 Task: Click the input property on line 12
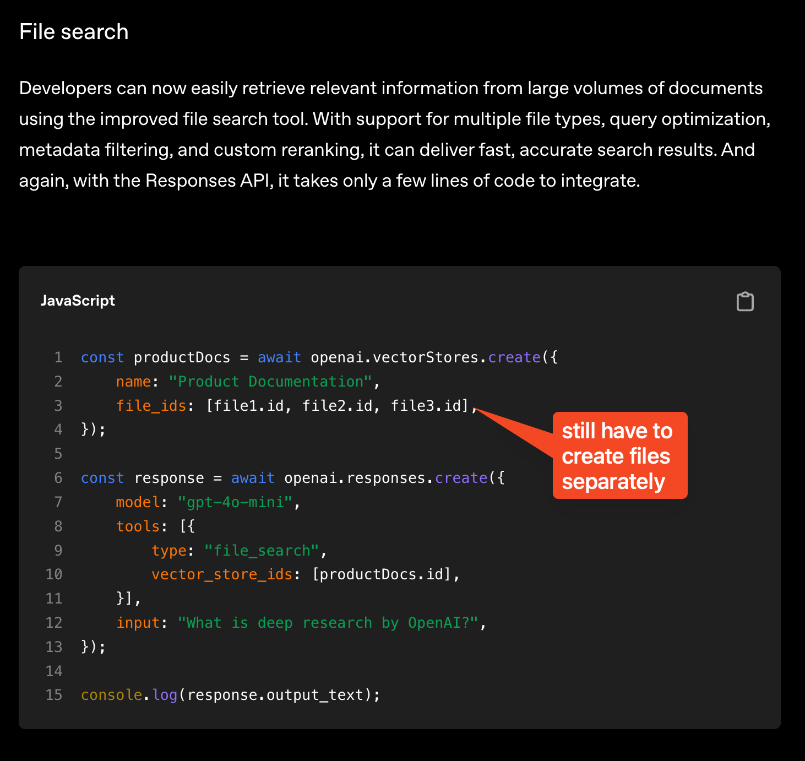(138, 623)
